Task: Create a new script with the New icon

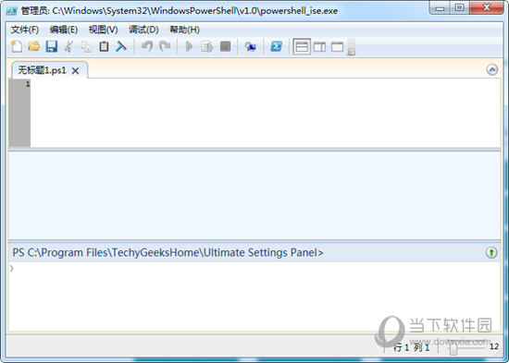Action: (17, 47)
